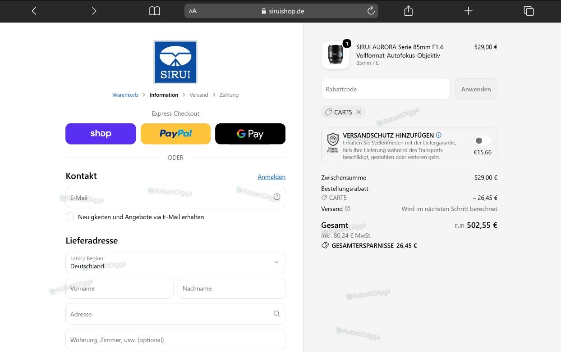
Task: Open the bookmarks book icon
Action: click(x=155, y=11)
